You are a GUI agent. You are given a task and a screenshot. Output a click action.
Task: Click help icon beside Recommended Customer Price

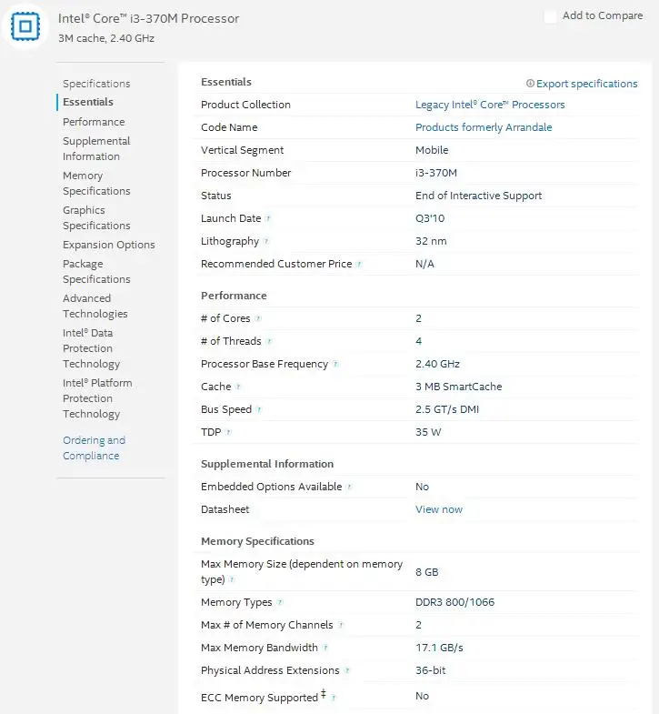click(359, 264)
